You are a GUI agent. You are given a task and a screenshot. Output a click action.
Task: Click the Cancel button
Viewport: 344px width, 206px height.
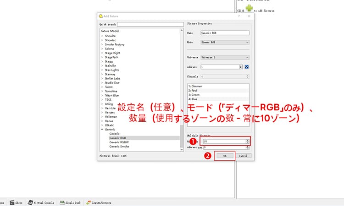243,156
